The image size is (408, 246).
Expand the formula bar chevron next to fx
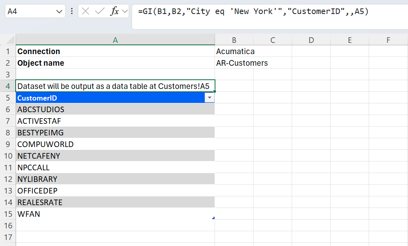coord(125,11)
